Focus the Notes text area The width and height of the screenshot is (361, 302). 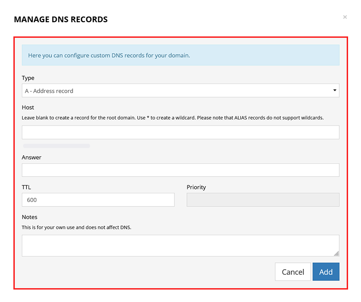(180, 246)
